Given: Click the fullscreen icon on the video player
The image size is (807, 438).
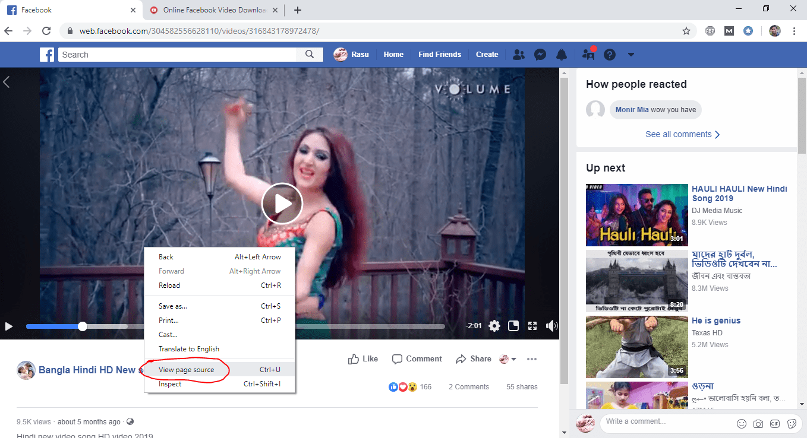Looking at the screenshot, I should pos(532,325).
